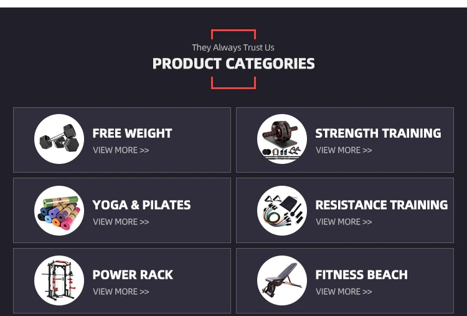
Task: Click the rolled yoga mats icon
Action: pyautogui.click(x=59, y=211)
